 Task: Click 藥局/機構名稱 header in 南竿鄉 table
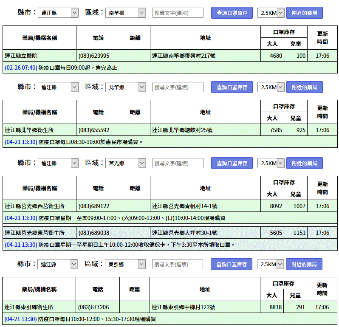(40, 38)
